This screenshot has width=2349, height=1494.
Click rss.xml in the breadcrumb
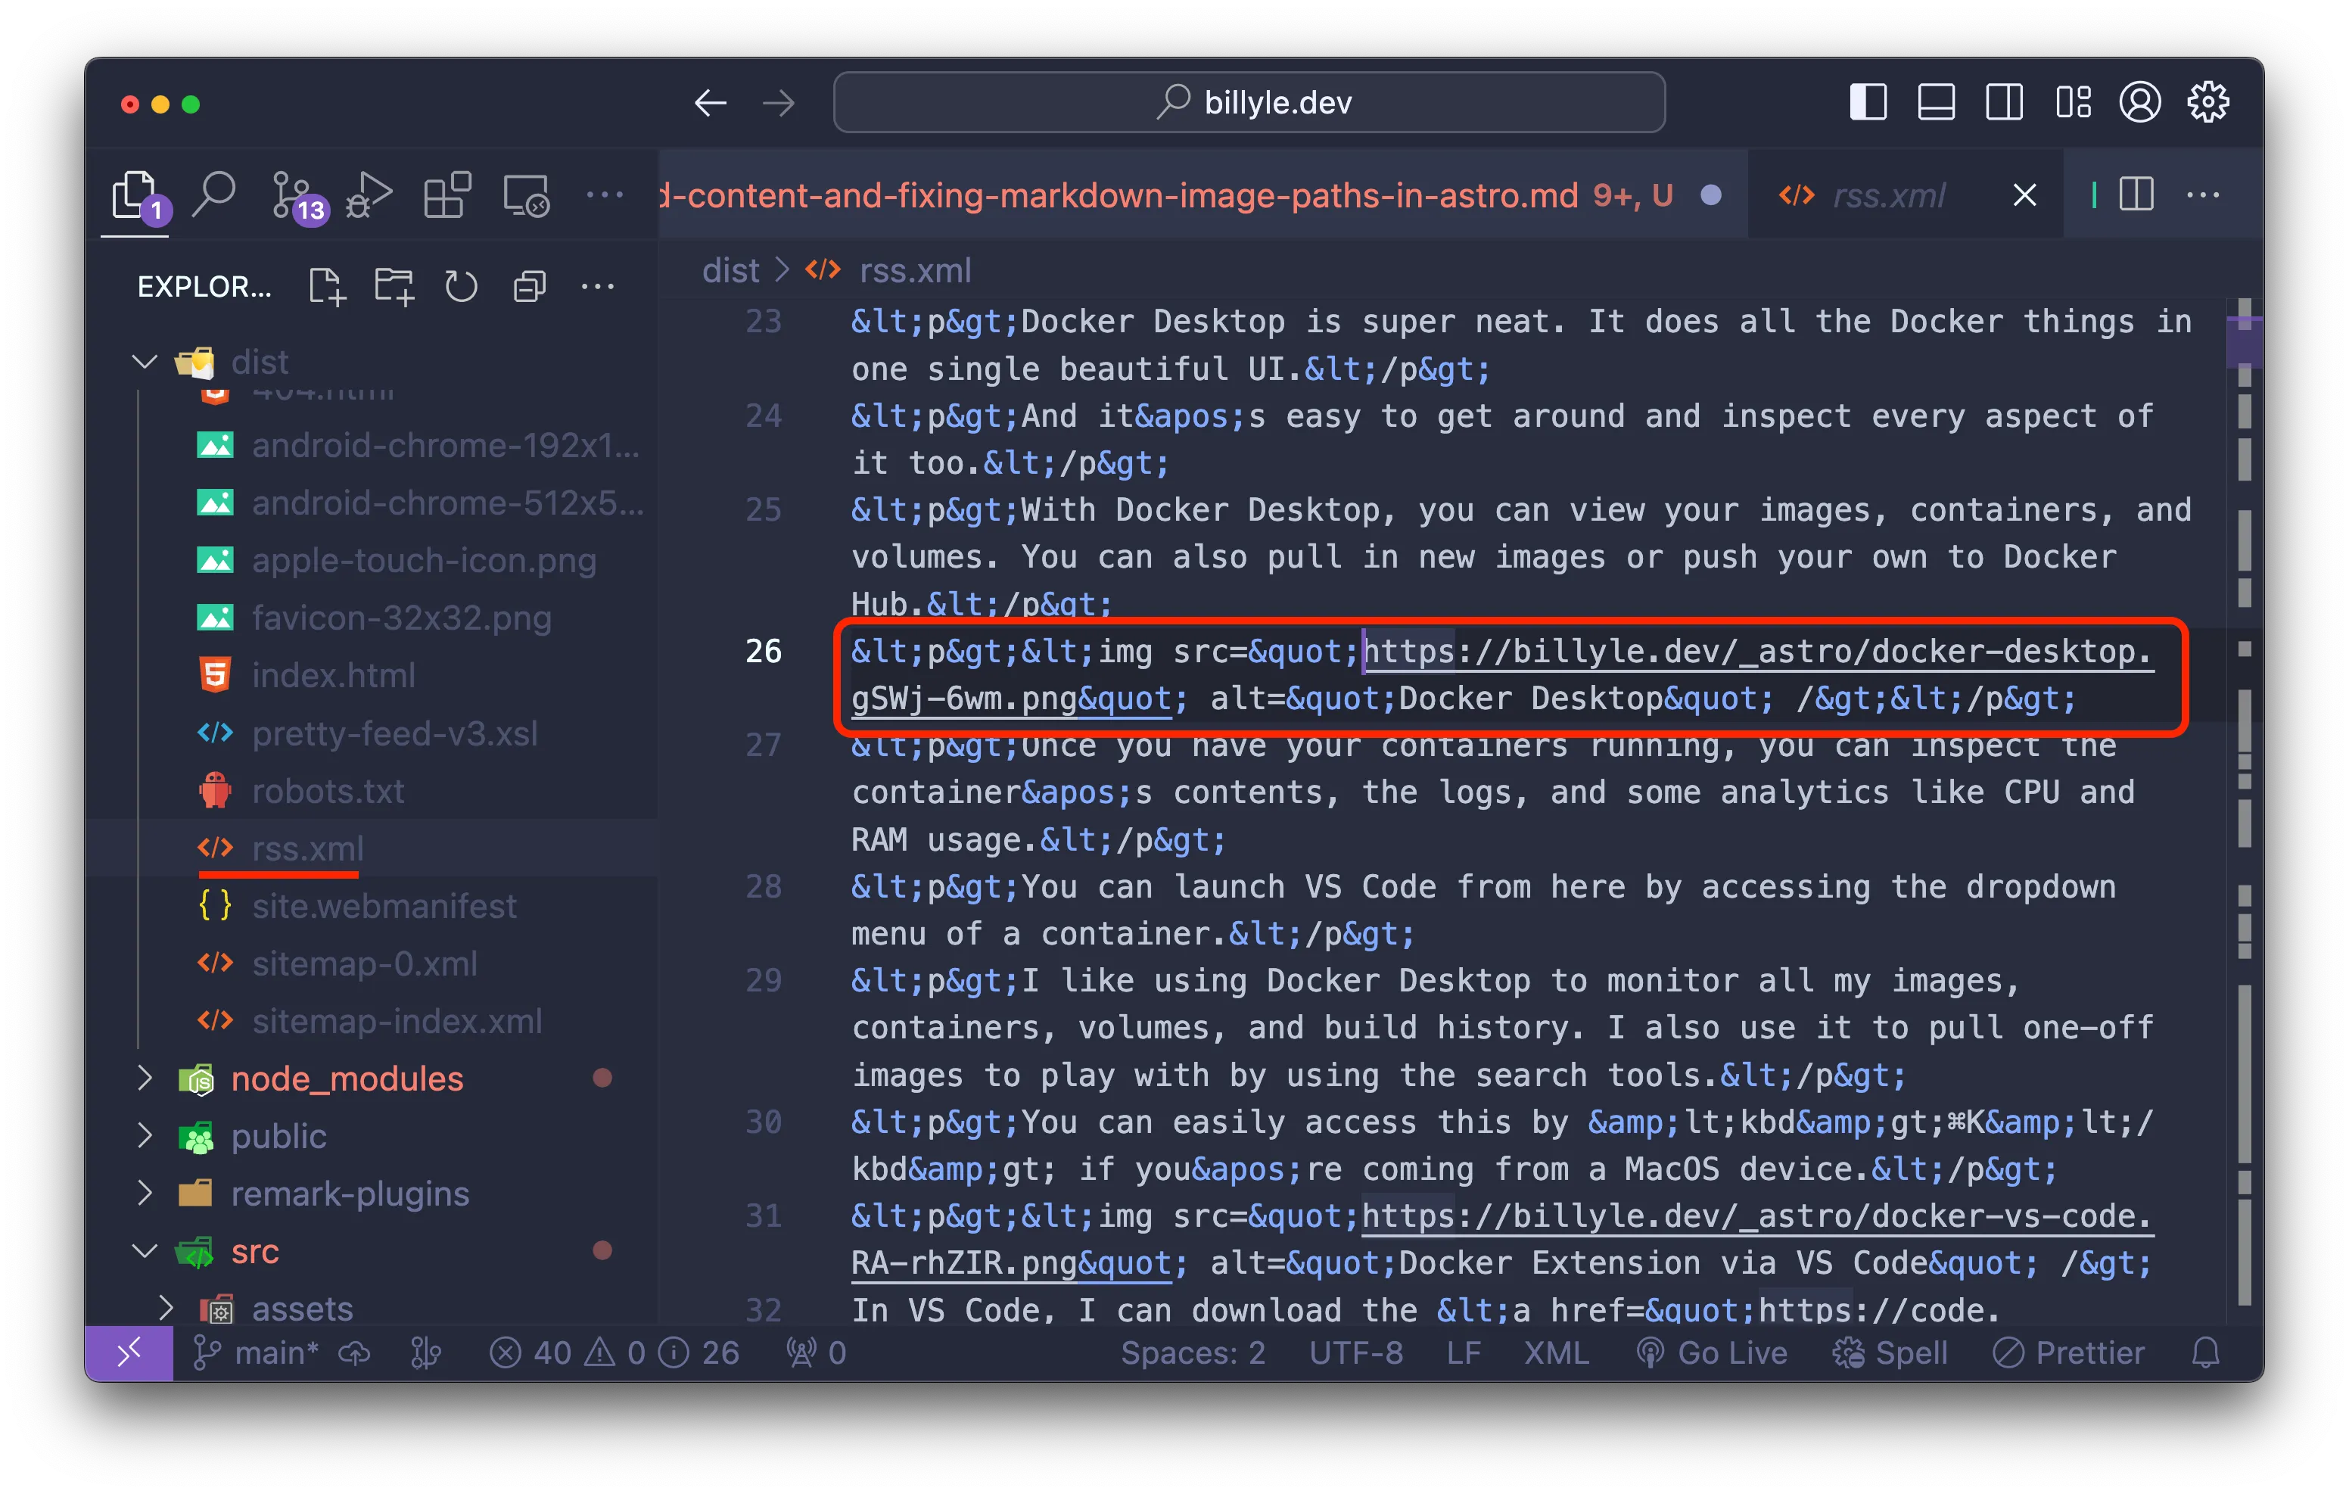coord(914,270)
